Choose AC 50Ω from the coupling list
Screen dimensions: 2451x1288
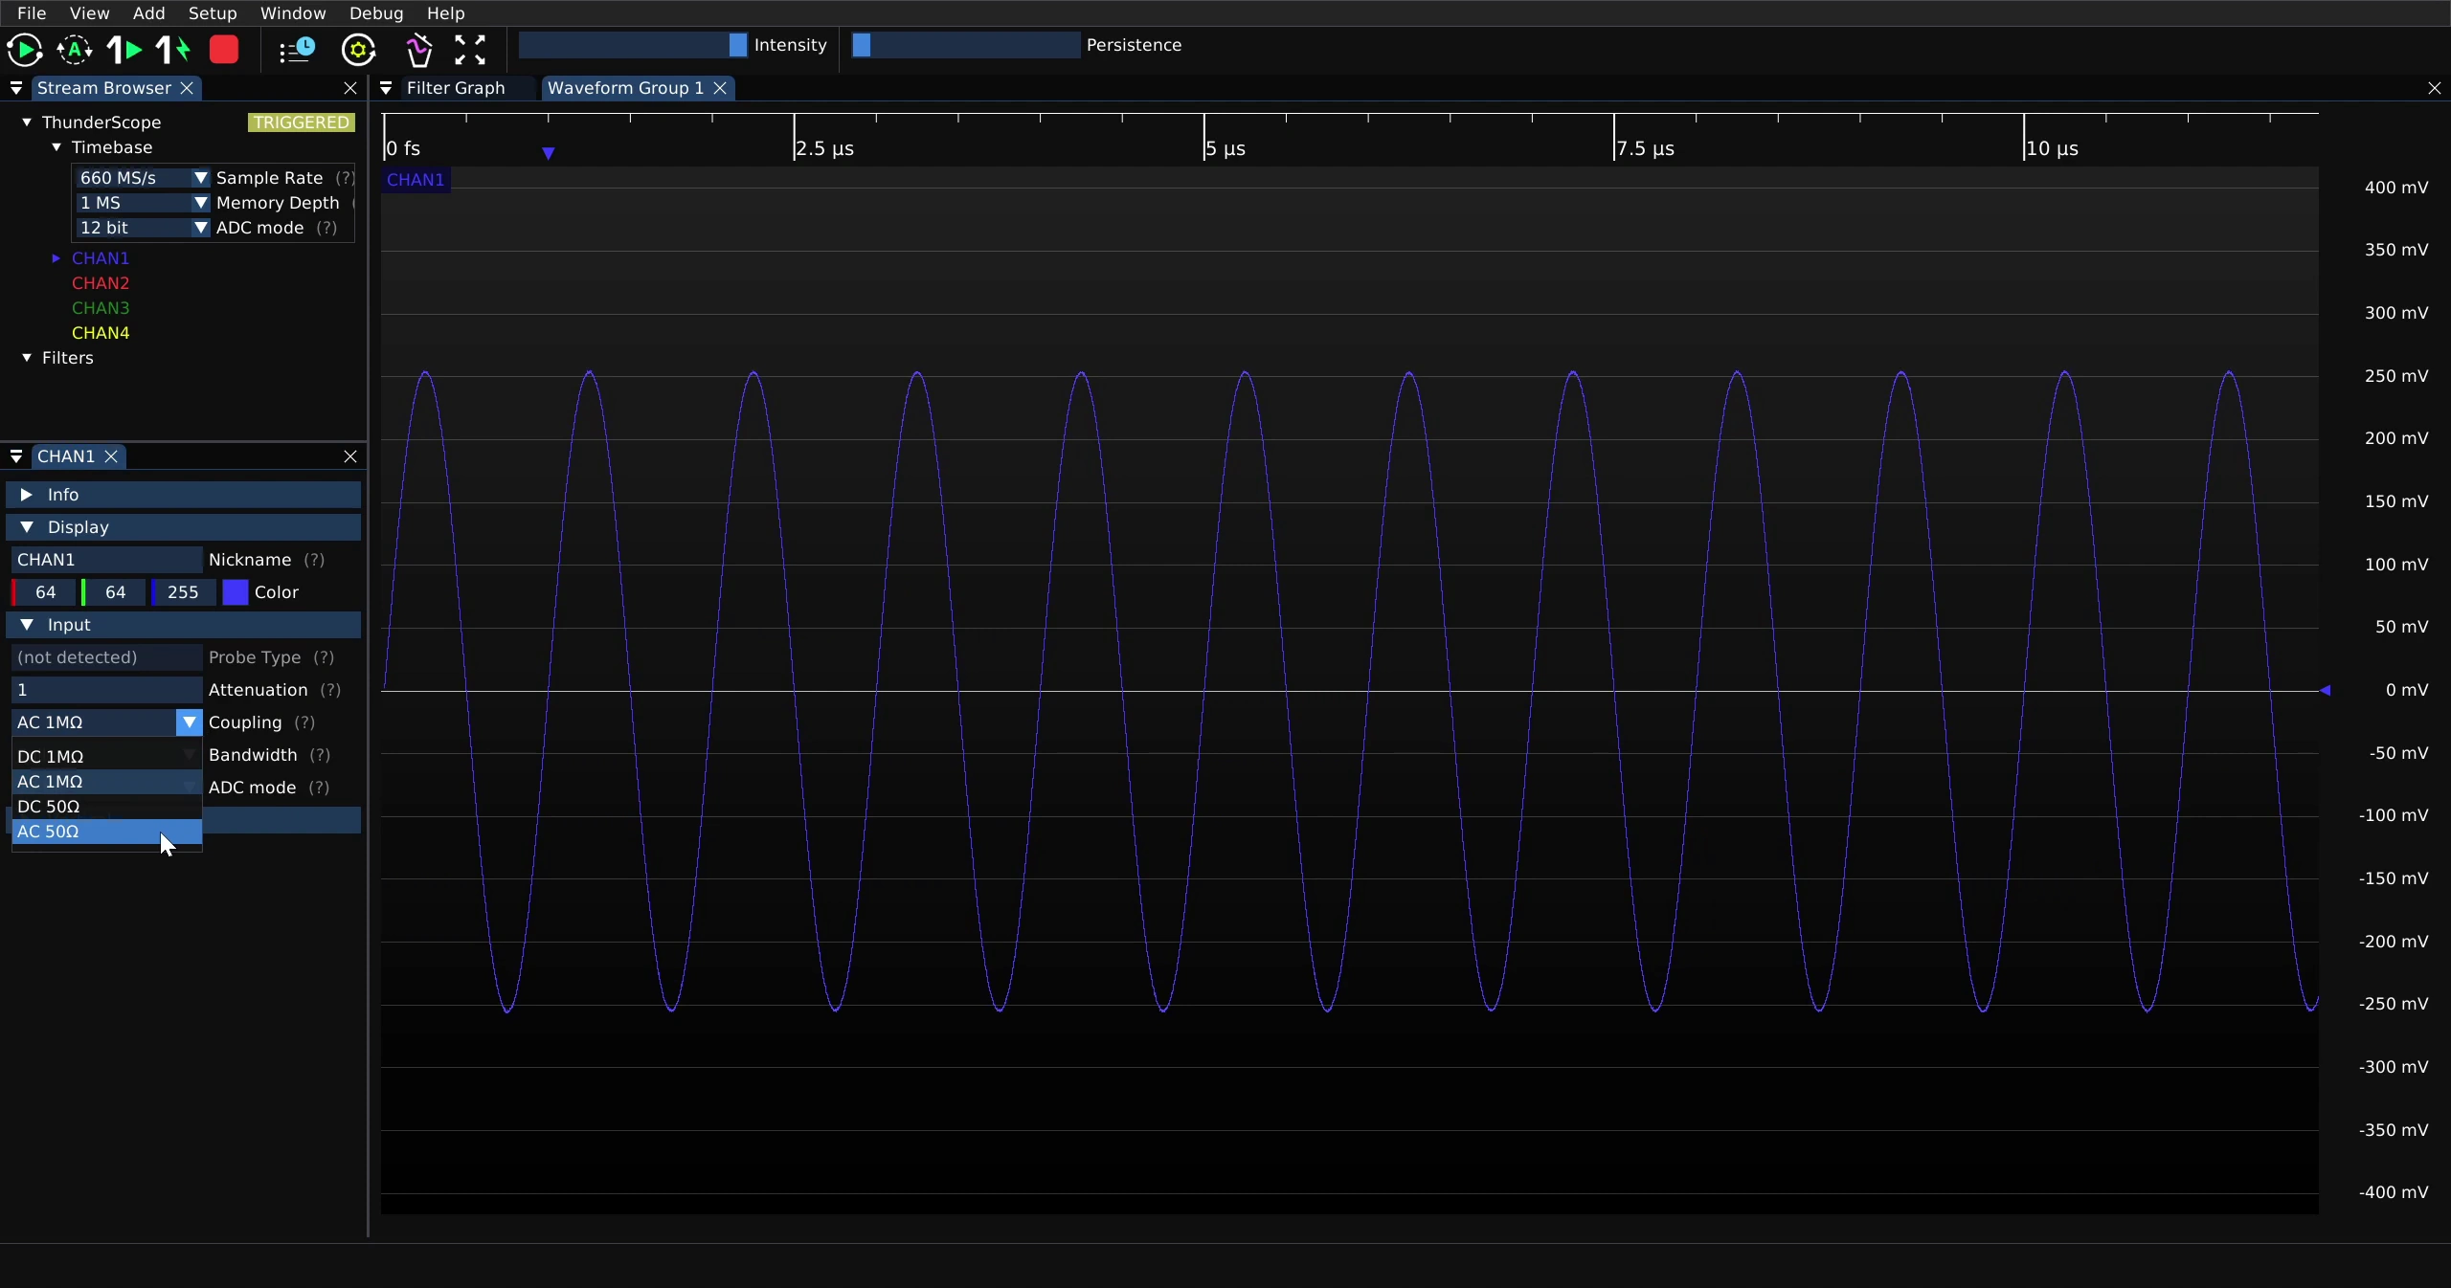pos(107,832)
